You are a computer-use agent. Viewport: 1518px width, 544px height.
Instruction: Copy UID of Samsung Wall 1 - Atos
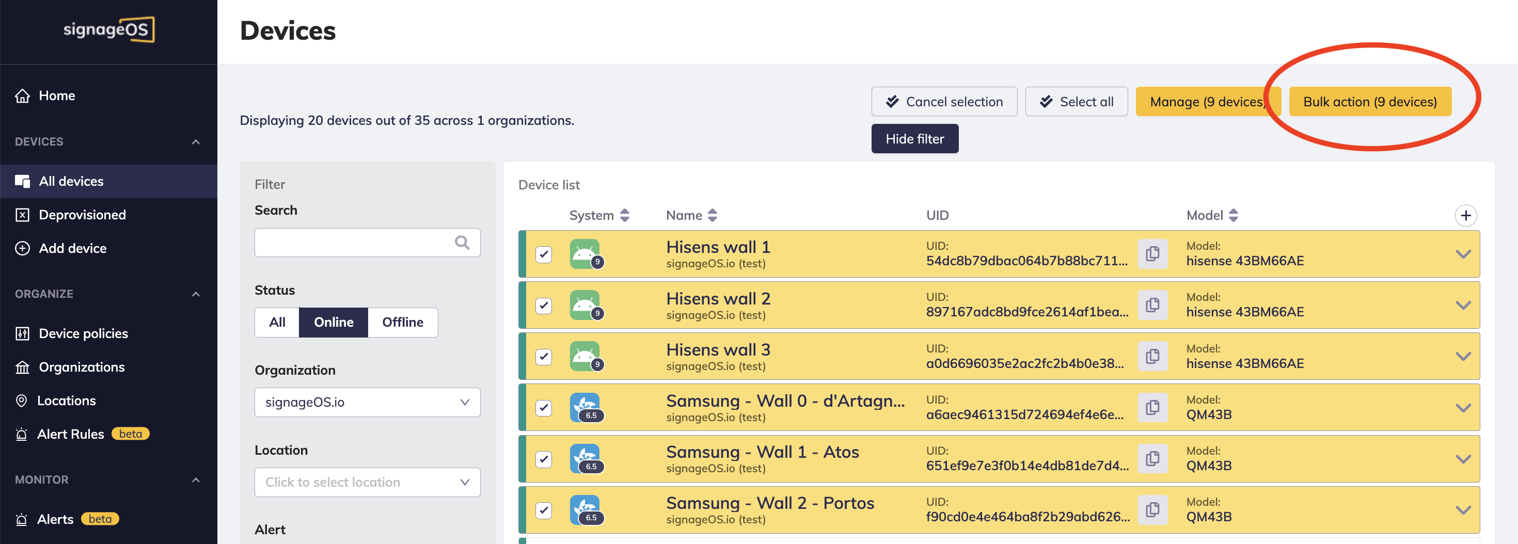tap(1152, 459)
